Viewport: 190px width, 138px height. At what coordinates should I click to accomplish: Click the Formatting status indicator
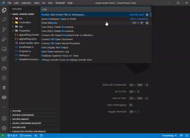169,135
